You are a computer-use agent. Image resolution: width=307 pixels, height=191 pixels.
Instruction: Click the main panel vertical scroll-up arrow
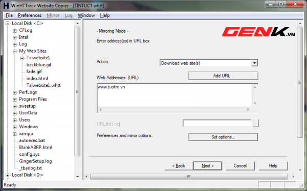300,23
